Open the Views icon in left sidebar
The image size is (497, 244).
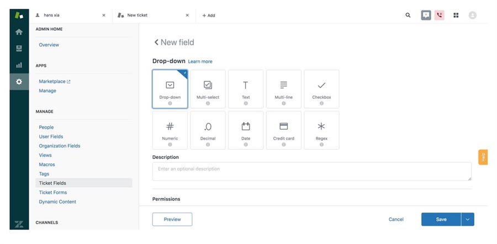[19, 49]
